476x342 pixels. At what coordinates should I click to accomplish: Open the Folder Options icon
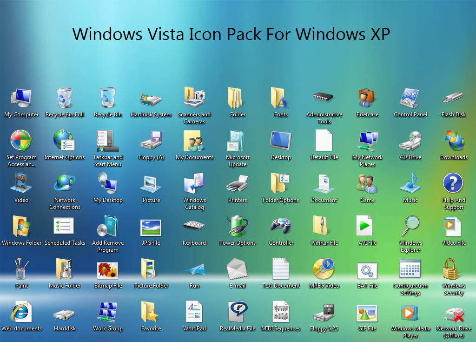(x=280, y=183)
